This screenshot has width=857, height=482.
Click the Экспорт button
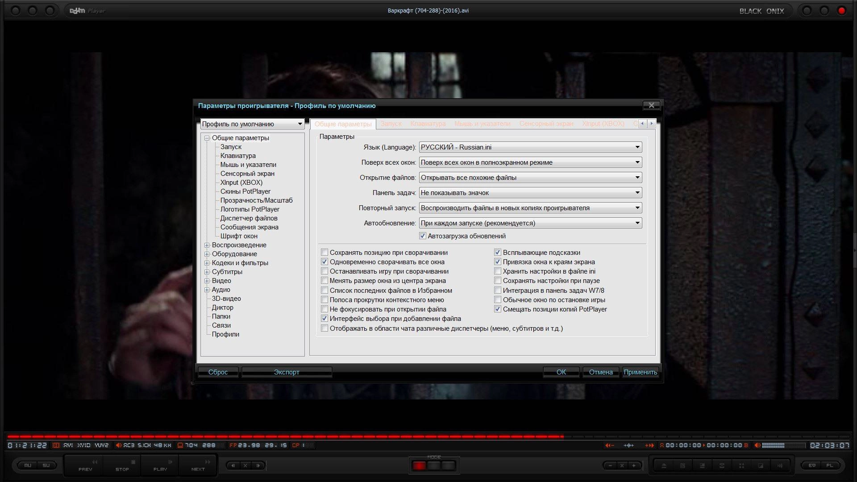tap(287, 372)
